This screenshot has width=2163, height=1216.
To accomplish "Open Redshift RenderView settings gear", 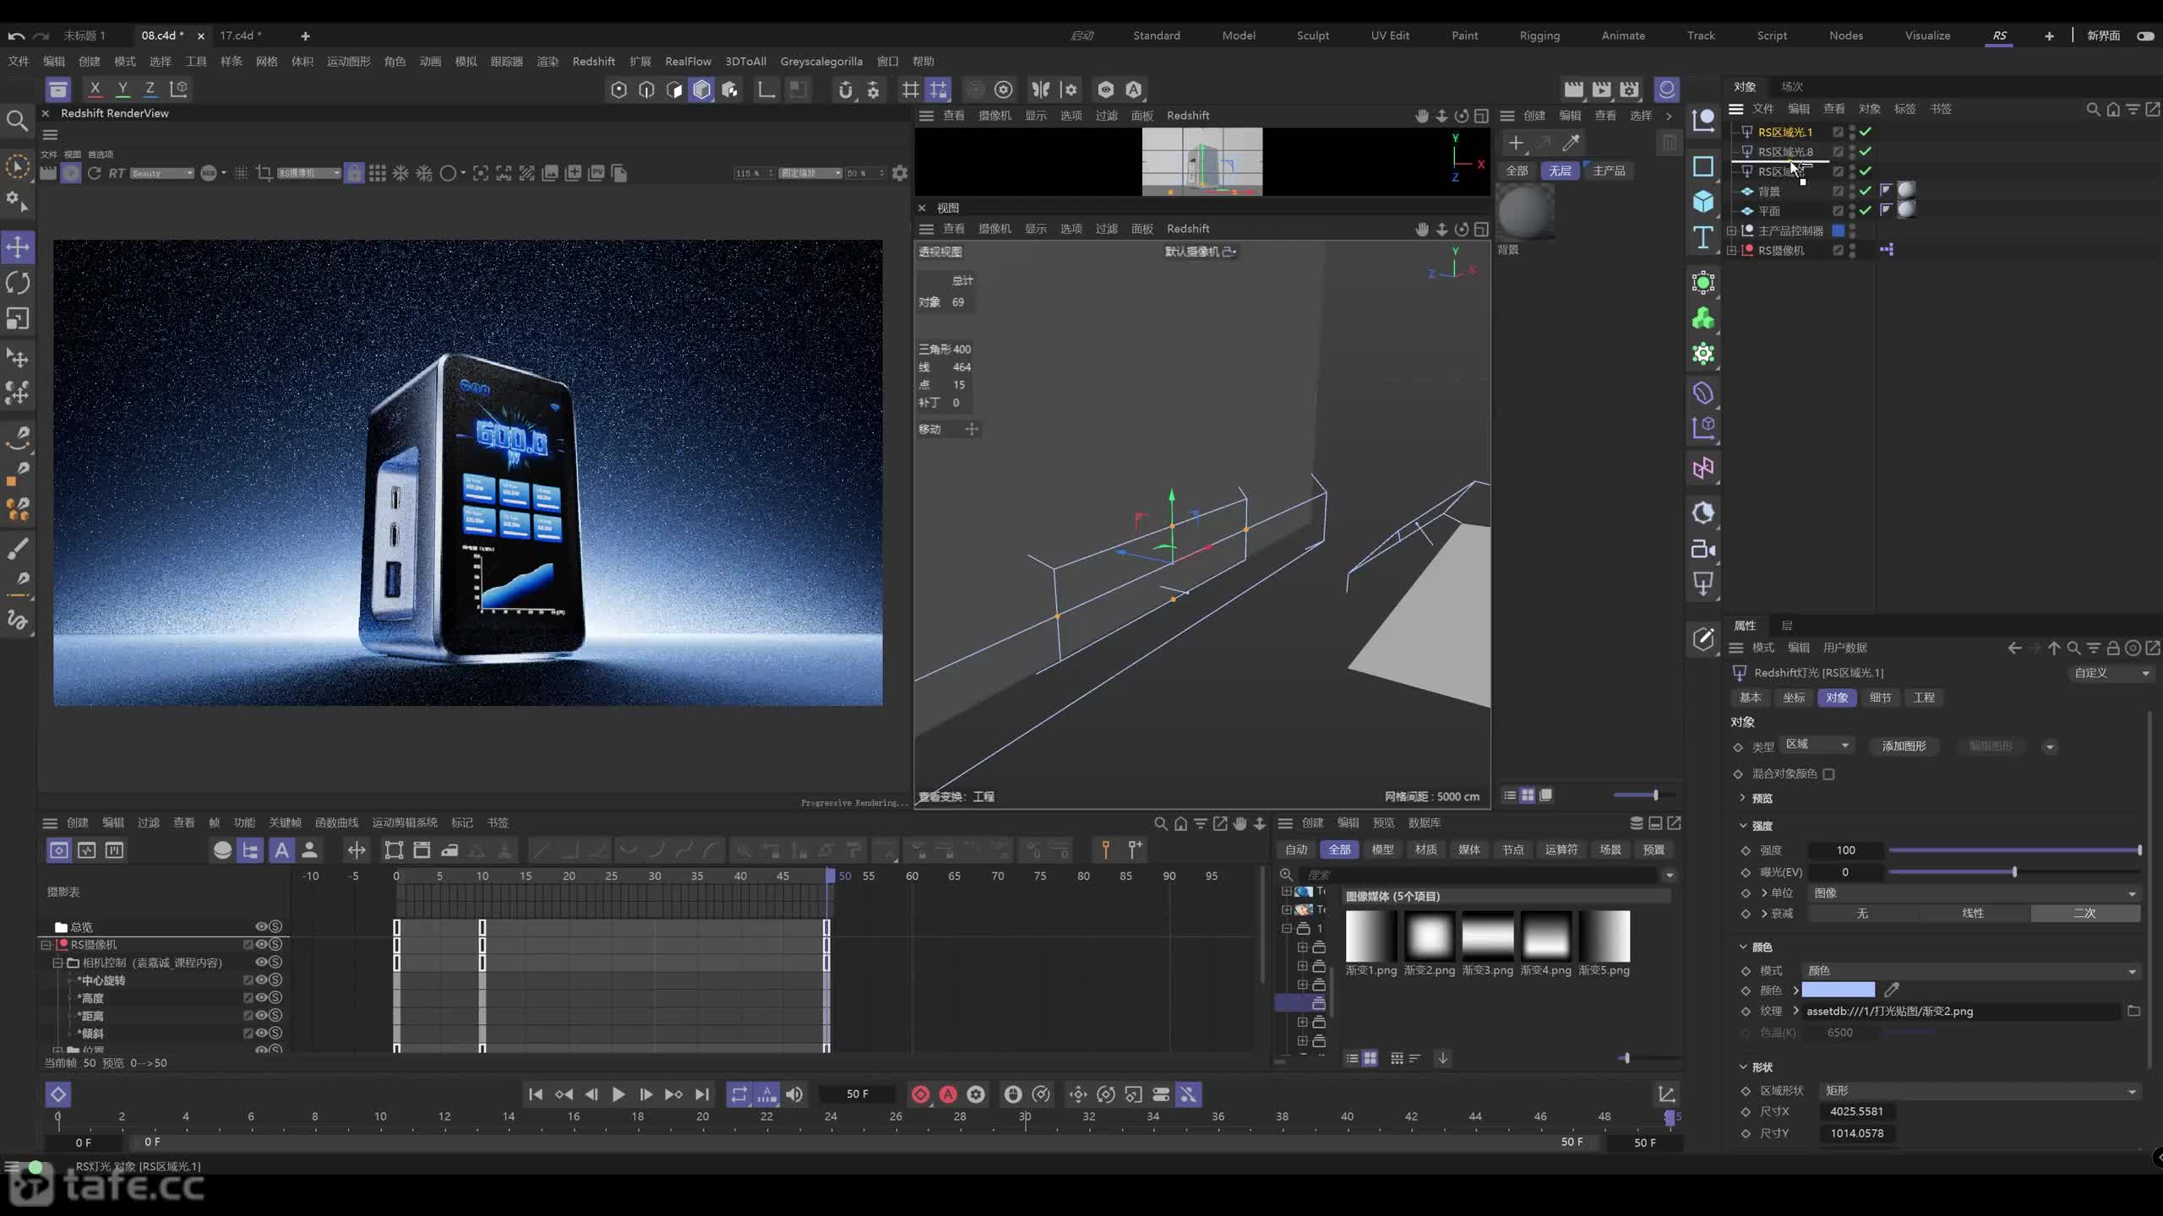I will pyautogui.click(x=900, y=173).
